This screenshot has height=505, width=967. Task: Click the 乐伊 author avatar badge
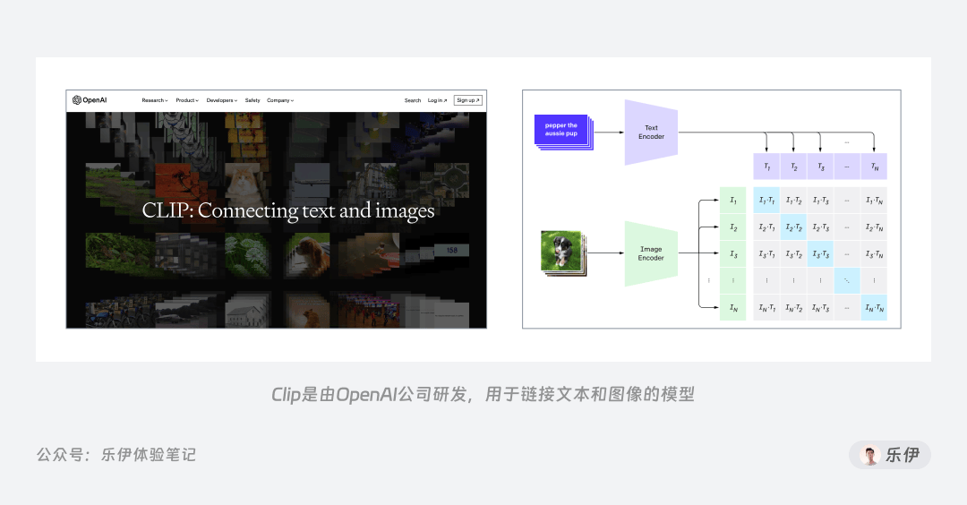[889, 455]
